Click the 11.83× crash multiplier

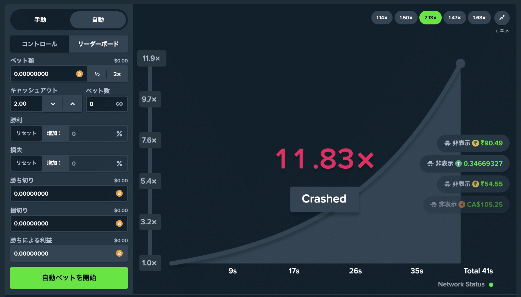325,159
